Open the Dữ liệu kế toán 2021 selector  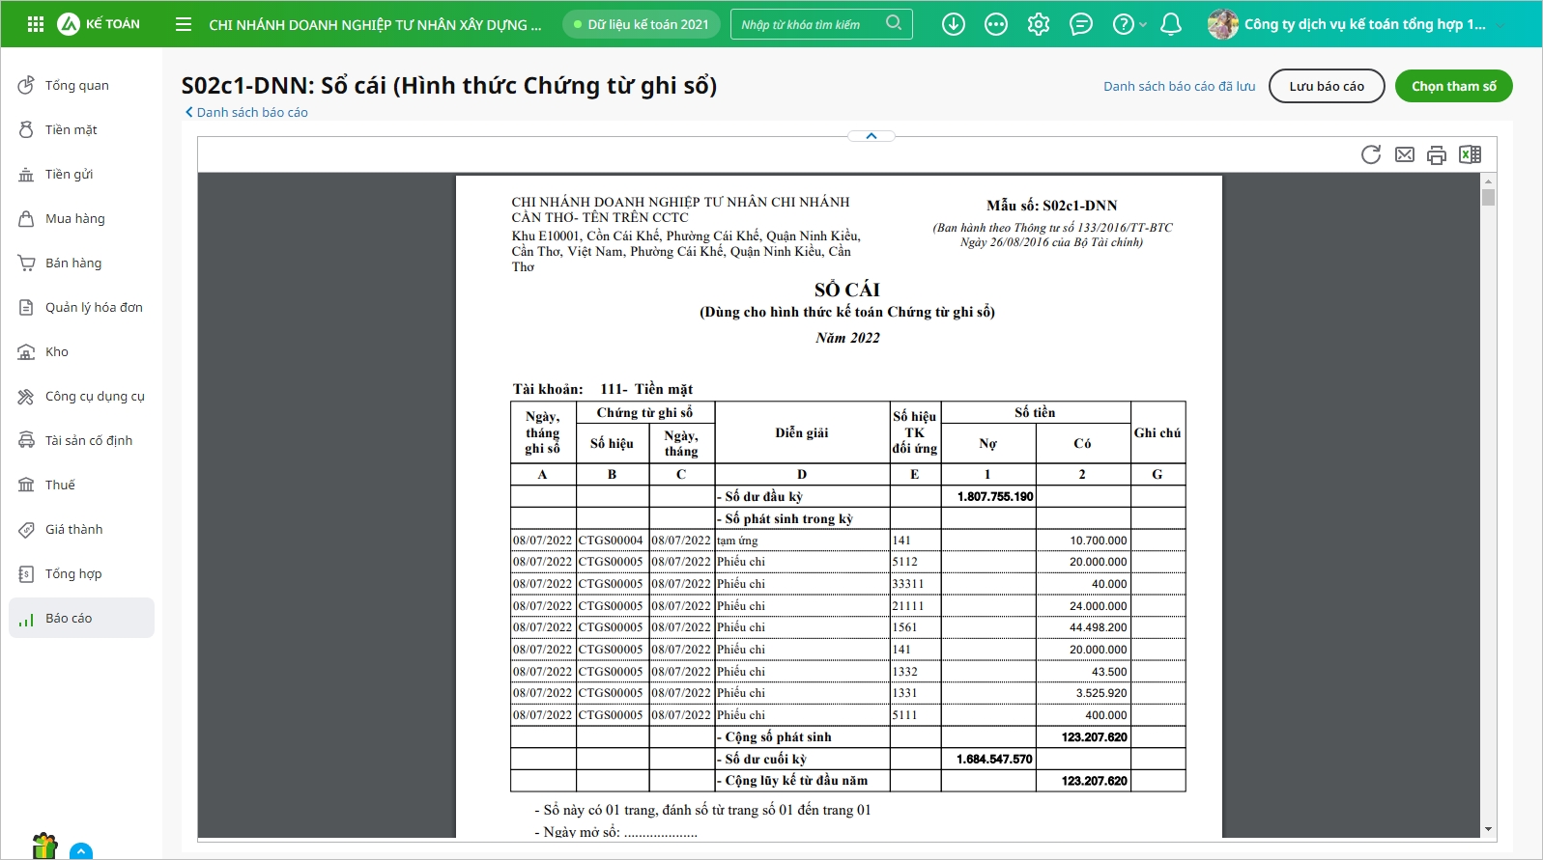tap(642, 24)
